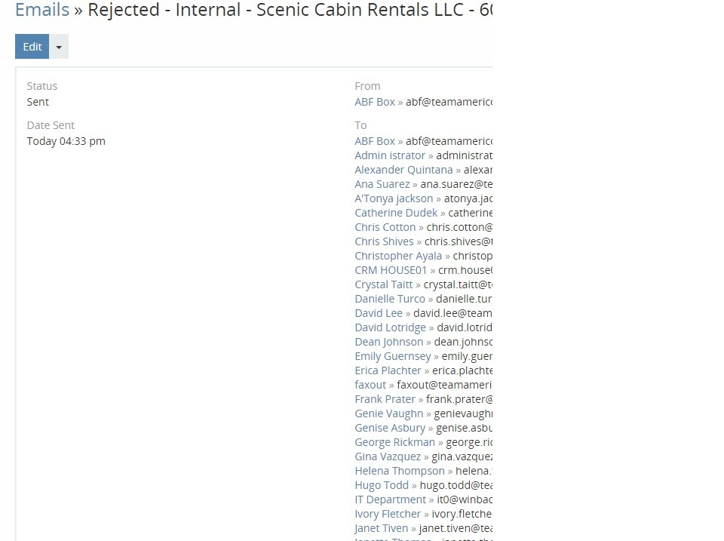Open Crystal Taitt contact link
The image size is (724, 541).
pyautogui.click(x=384, y=284)
